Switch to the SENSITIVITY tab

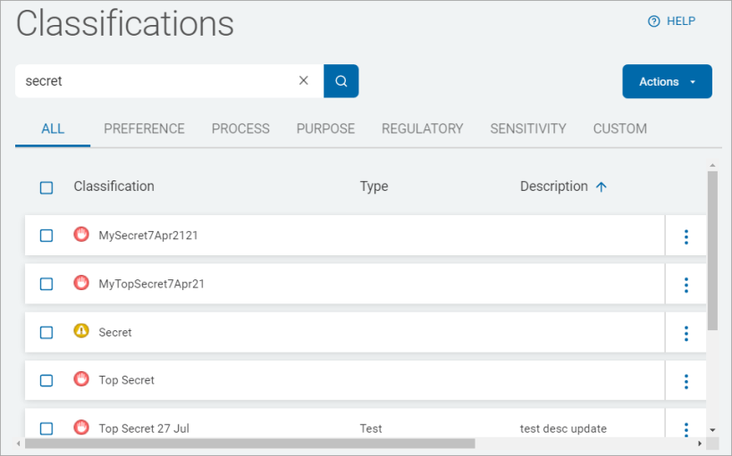click(528, 129)
